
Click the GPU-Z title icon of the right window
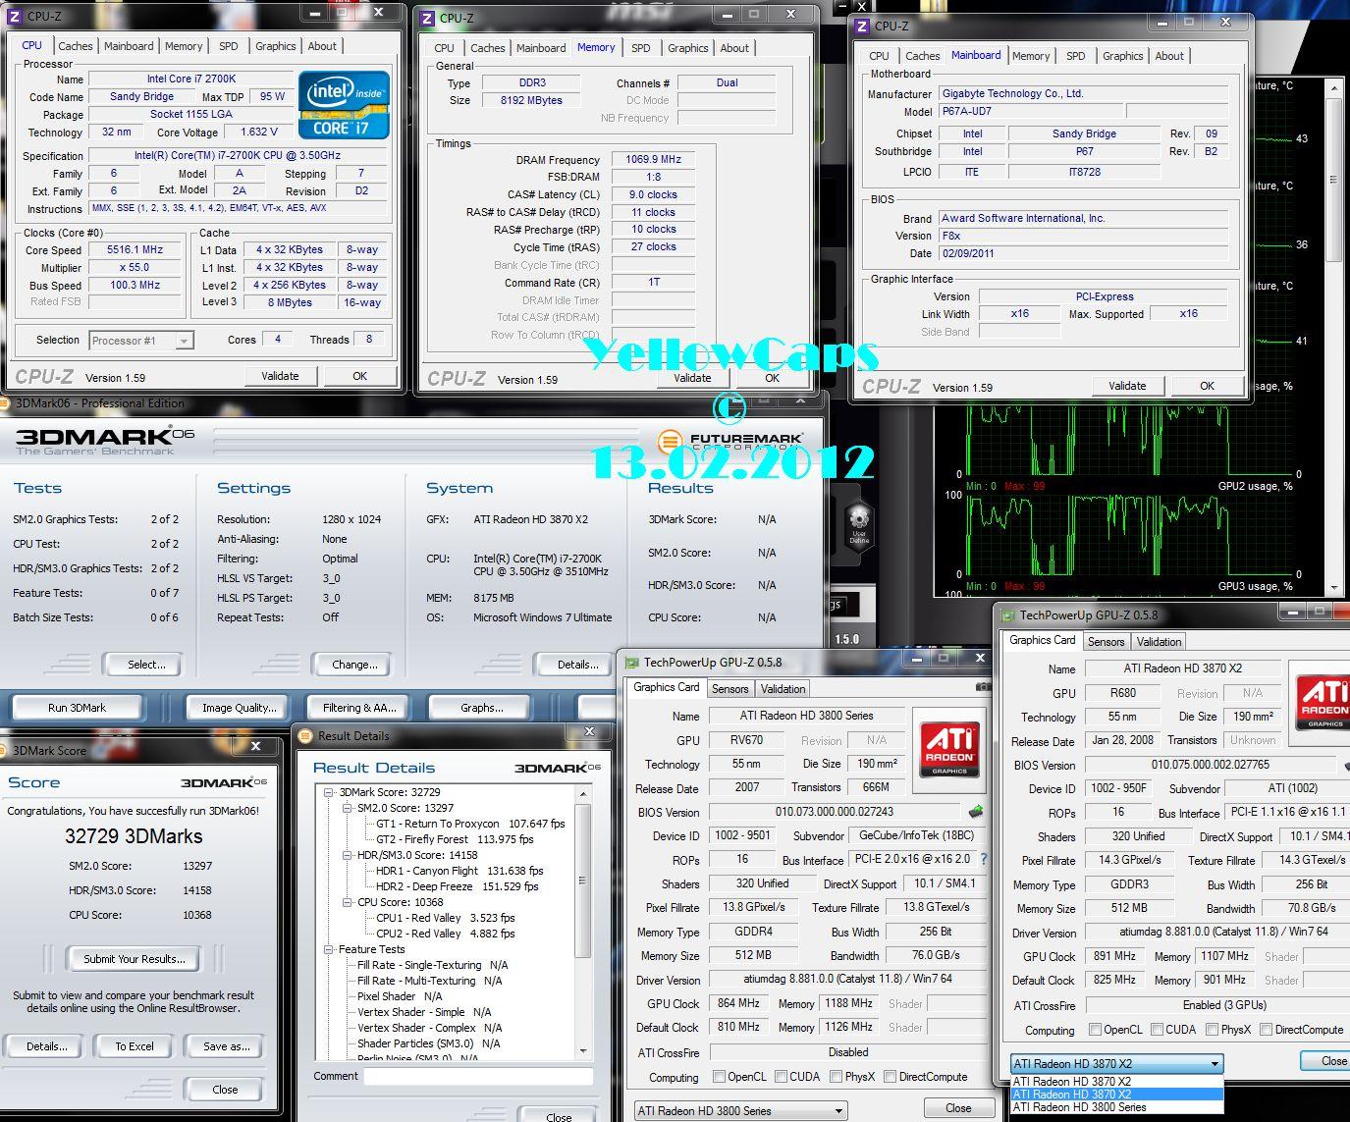pos(1008,615)
